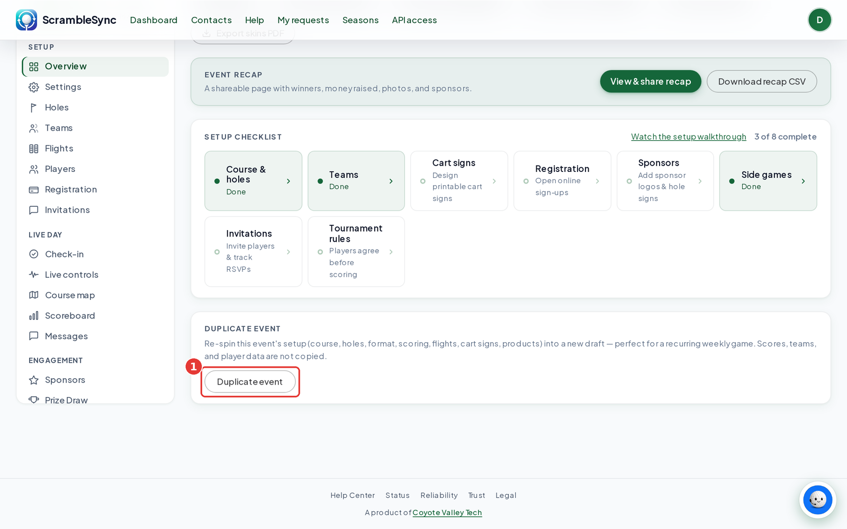Click the Messages speech bubble icon
847x529 pixels.
(x=34, y=336)
